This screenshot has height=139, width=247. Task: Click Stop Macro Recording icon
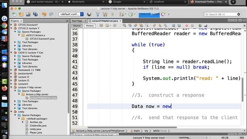tap(192, 25)
